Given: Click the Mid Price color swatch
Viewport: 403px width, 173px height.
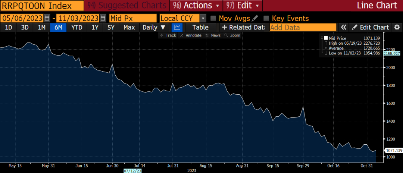Looking at the screenshot, I should pos(326,38).
